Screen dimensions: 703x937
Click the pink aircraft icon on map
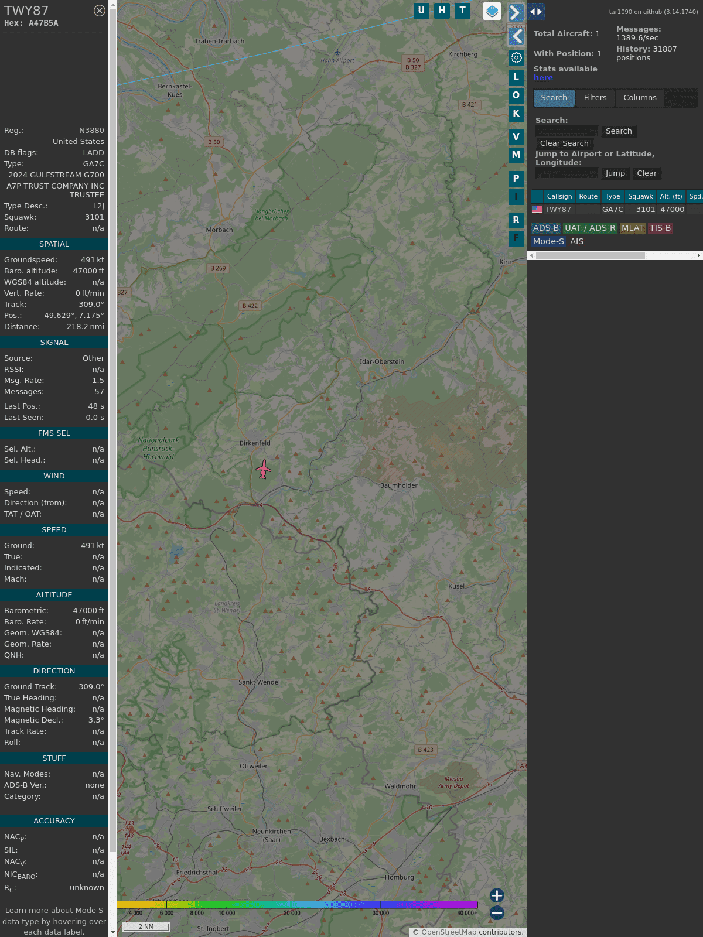click(x=264, y=469)
